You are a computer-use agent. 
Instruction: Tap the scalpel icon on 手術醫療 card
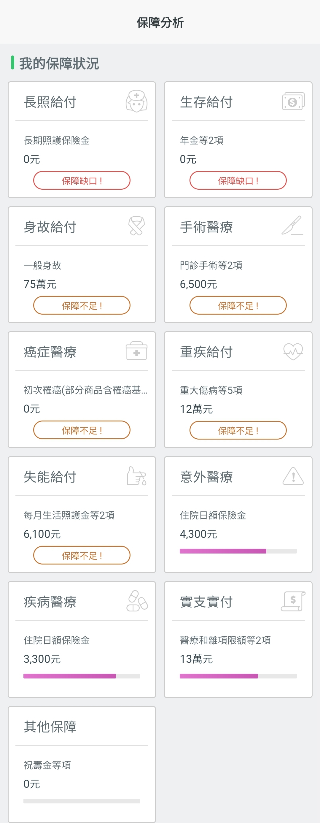[x=292, y=226]
